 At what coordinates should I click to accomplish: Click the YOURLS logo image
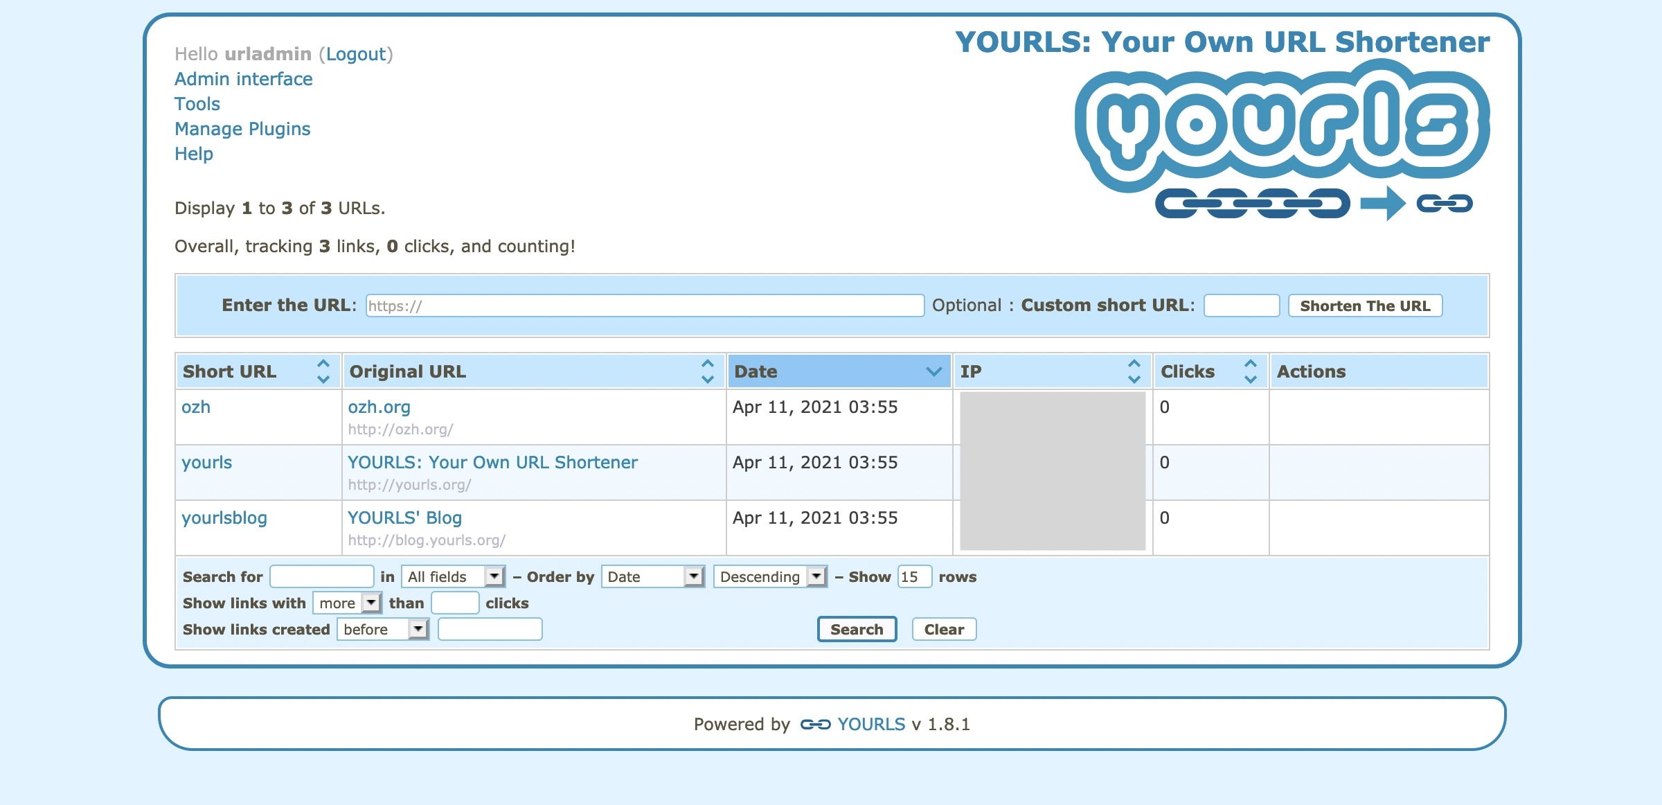[x=1283, y=140]
